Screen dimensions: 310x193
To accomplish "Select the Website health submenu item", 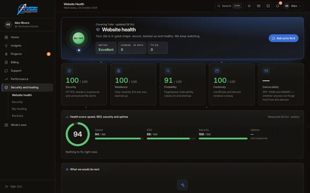I will pyautogui.click(x=22, y=95).
